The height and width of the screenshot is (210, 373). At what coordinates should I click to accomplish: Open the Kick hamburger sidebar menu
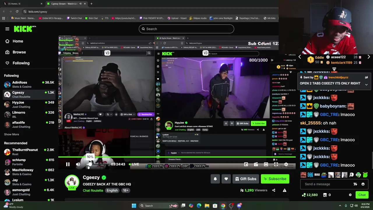7,29
